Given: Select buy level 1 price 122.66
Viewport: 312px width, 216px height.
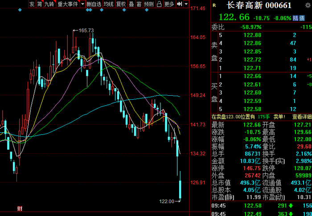Looking at the screenshot, I should click(x=252, y=76).
